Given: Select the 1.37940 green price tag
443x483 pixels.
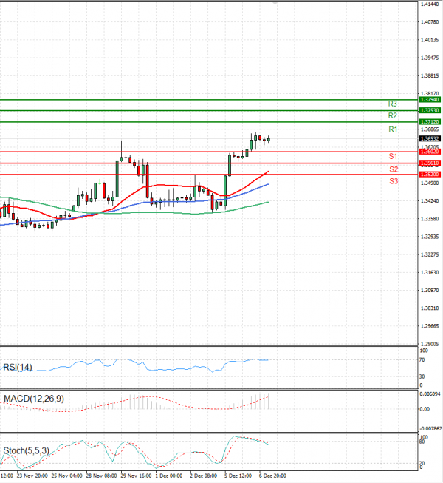Looking at the screenshot, I should (430, 100).
